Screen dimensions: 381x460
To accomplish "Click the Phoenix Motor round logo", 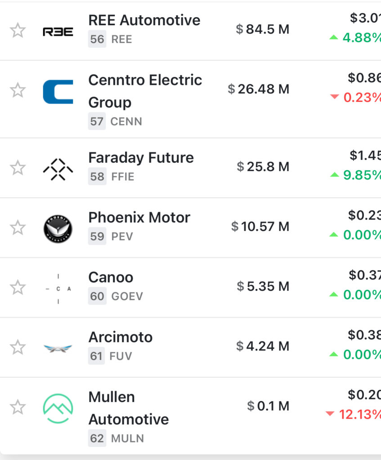I will [x=58, y=229].
